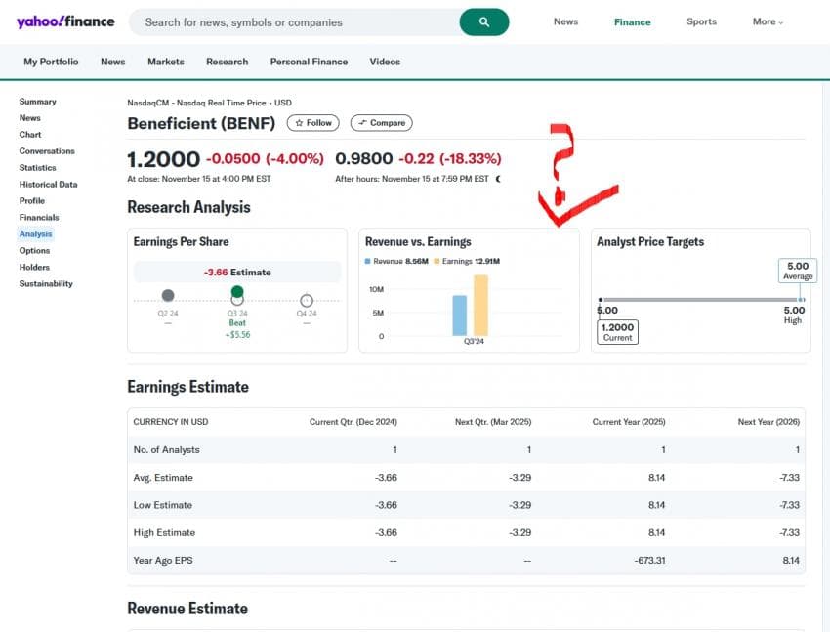Click the blue Revenue bar for Q3'24

click(x=460, y=316)
